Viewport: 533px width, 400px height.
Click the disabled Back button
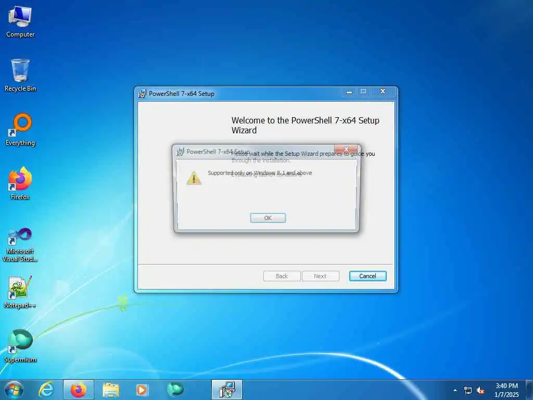(282, 276)
